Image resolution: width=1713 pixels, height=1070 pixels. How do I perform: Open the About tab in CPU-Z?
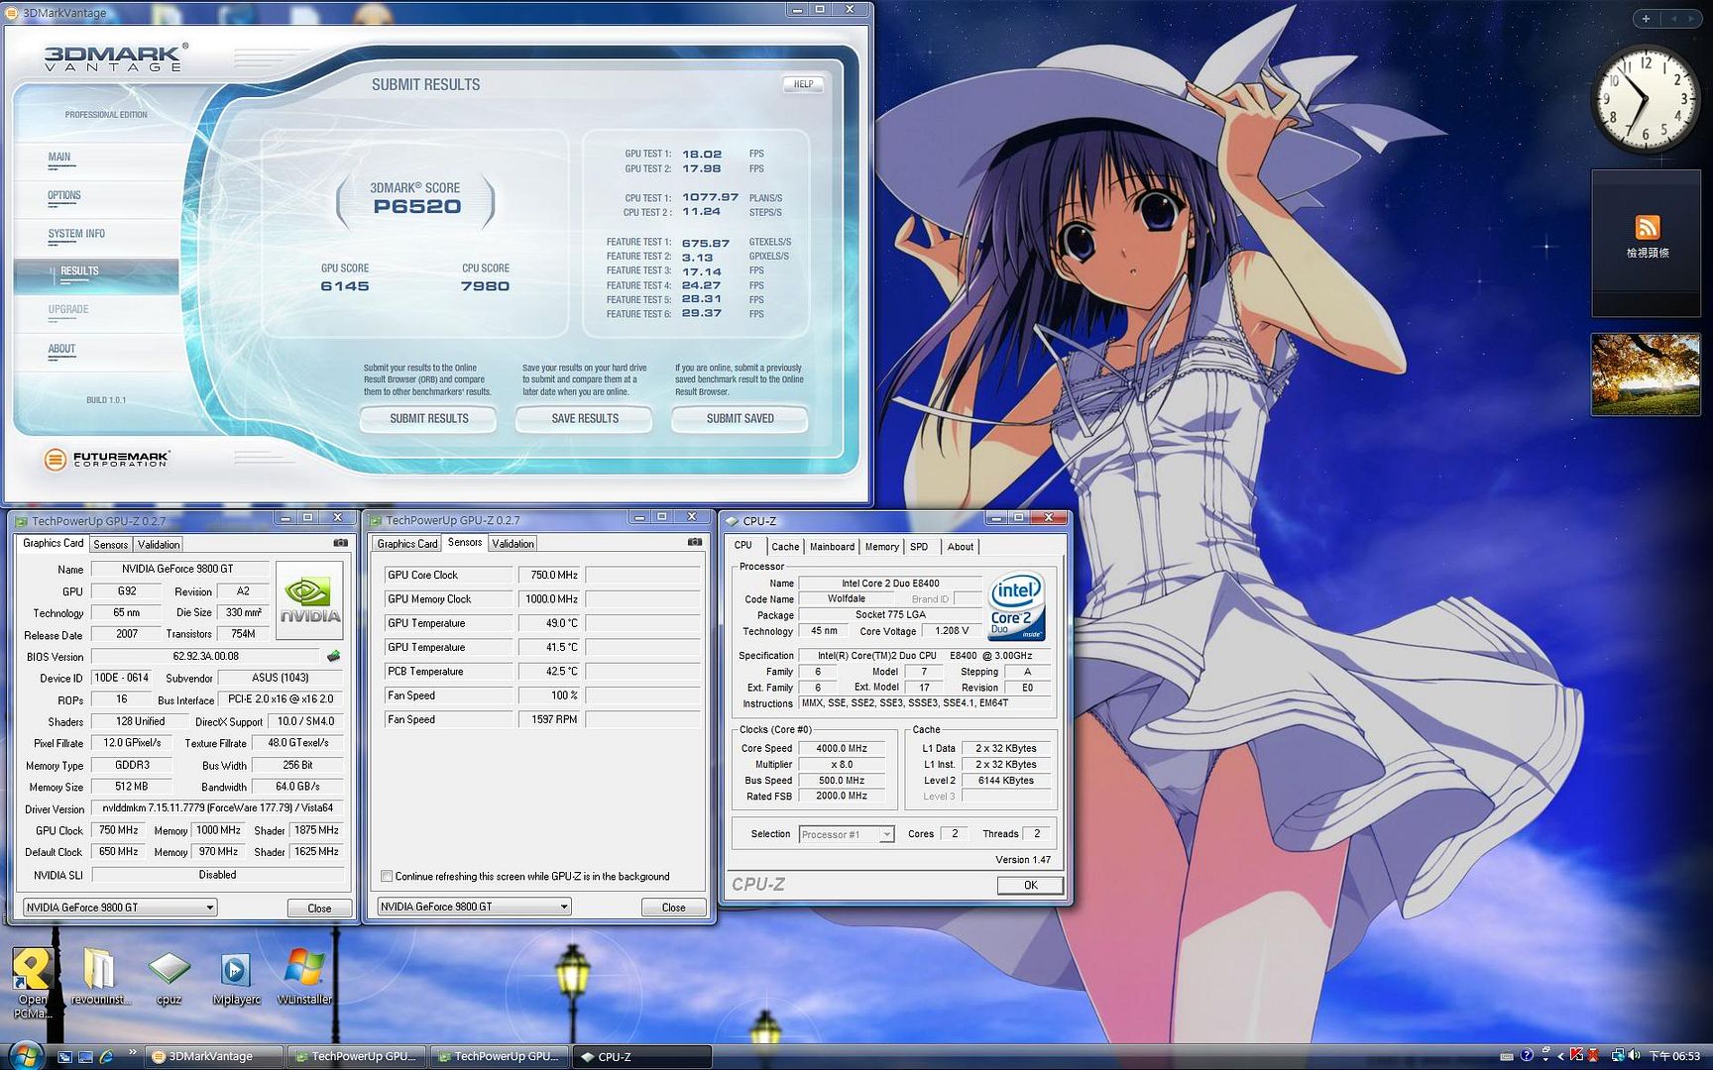click(960, 547)
